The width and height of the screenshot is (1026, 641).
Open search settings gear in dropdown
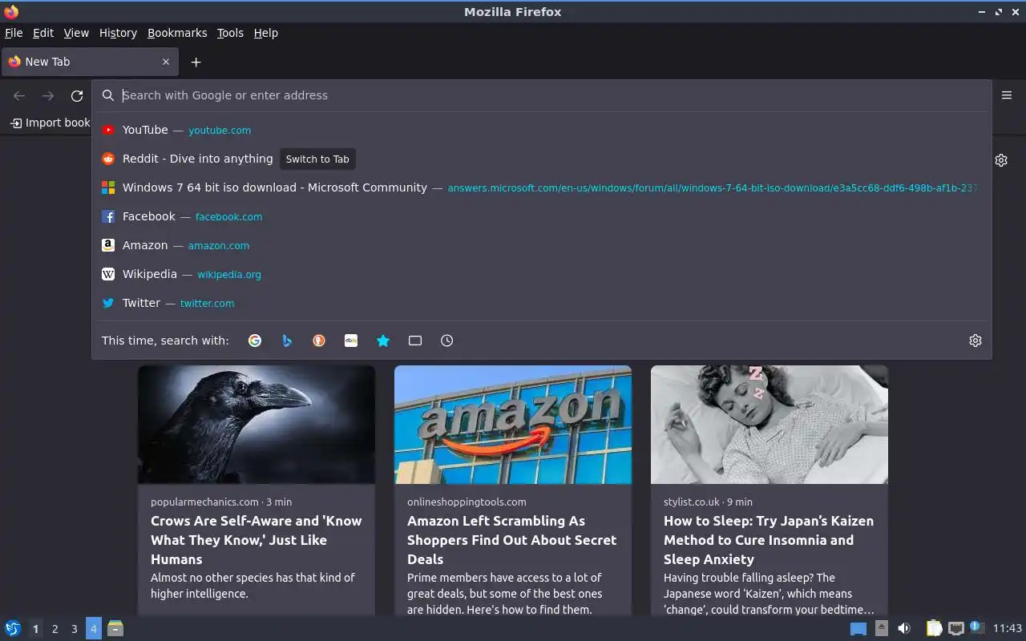click(x=976, y=341)
